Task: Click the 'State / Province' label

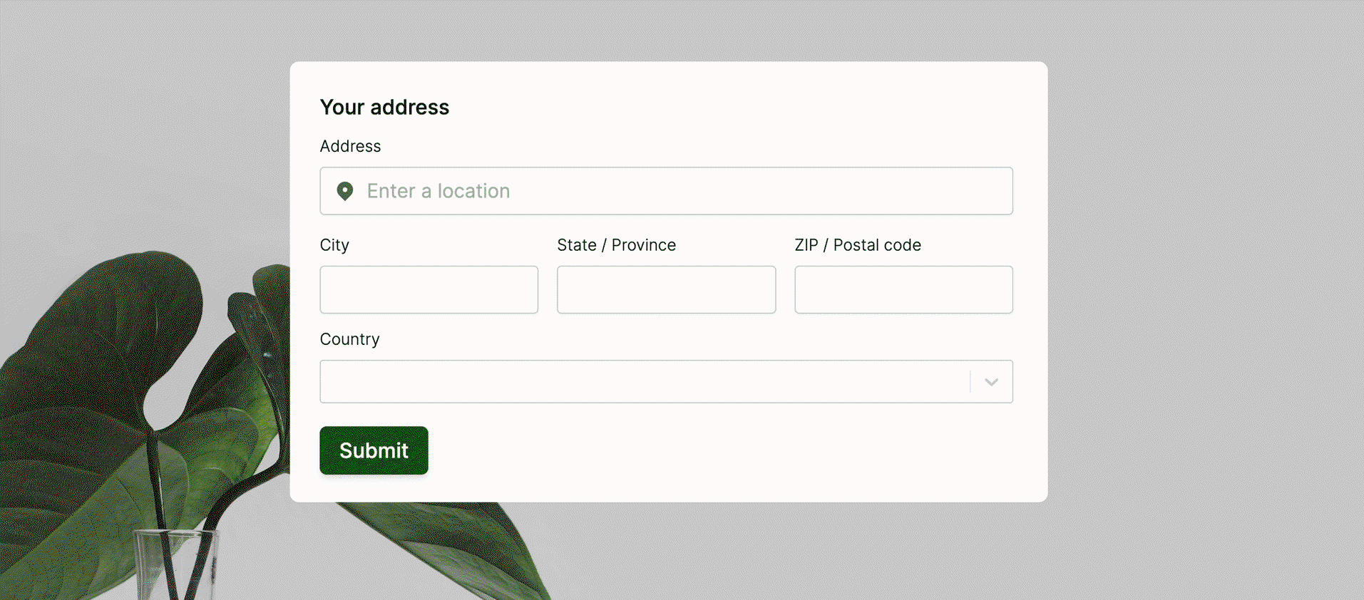Action: [x=616, y=245]
